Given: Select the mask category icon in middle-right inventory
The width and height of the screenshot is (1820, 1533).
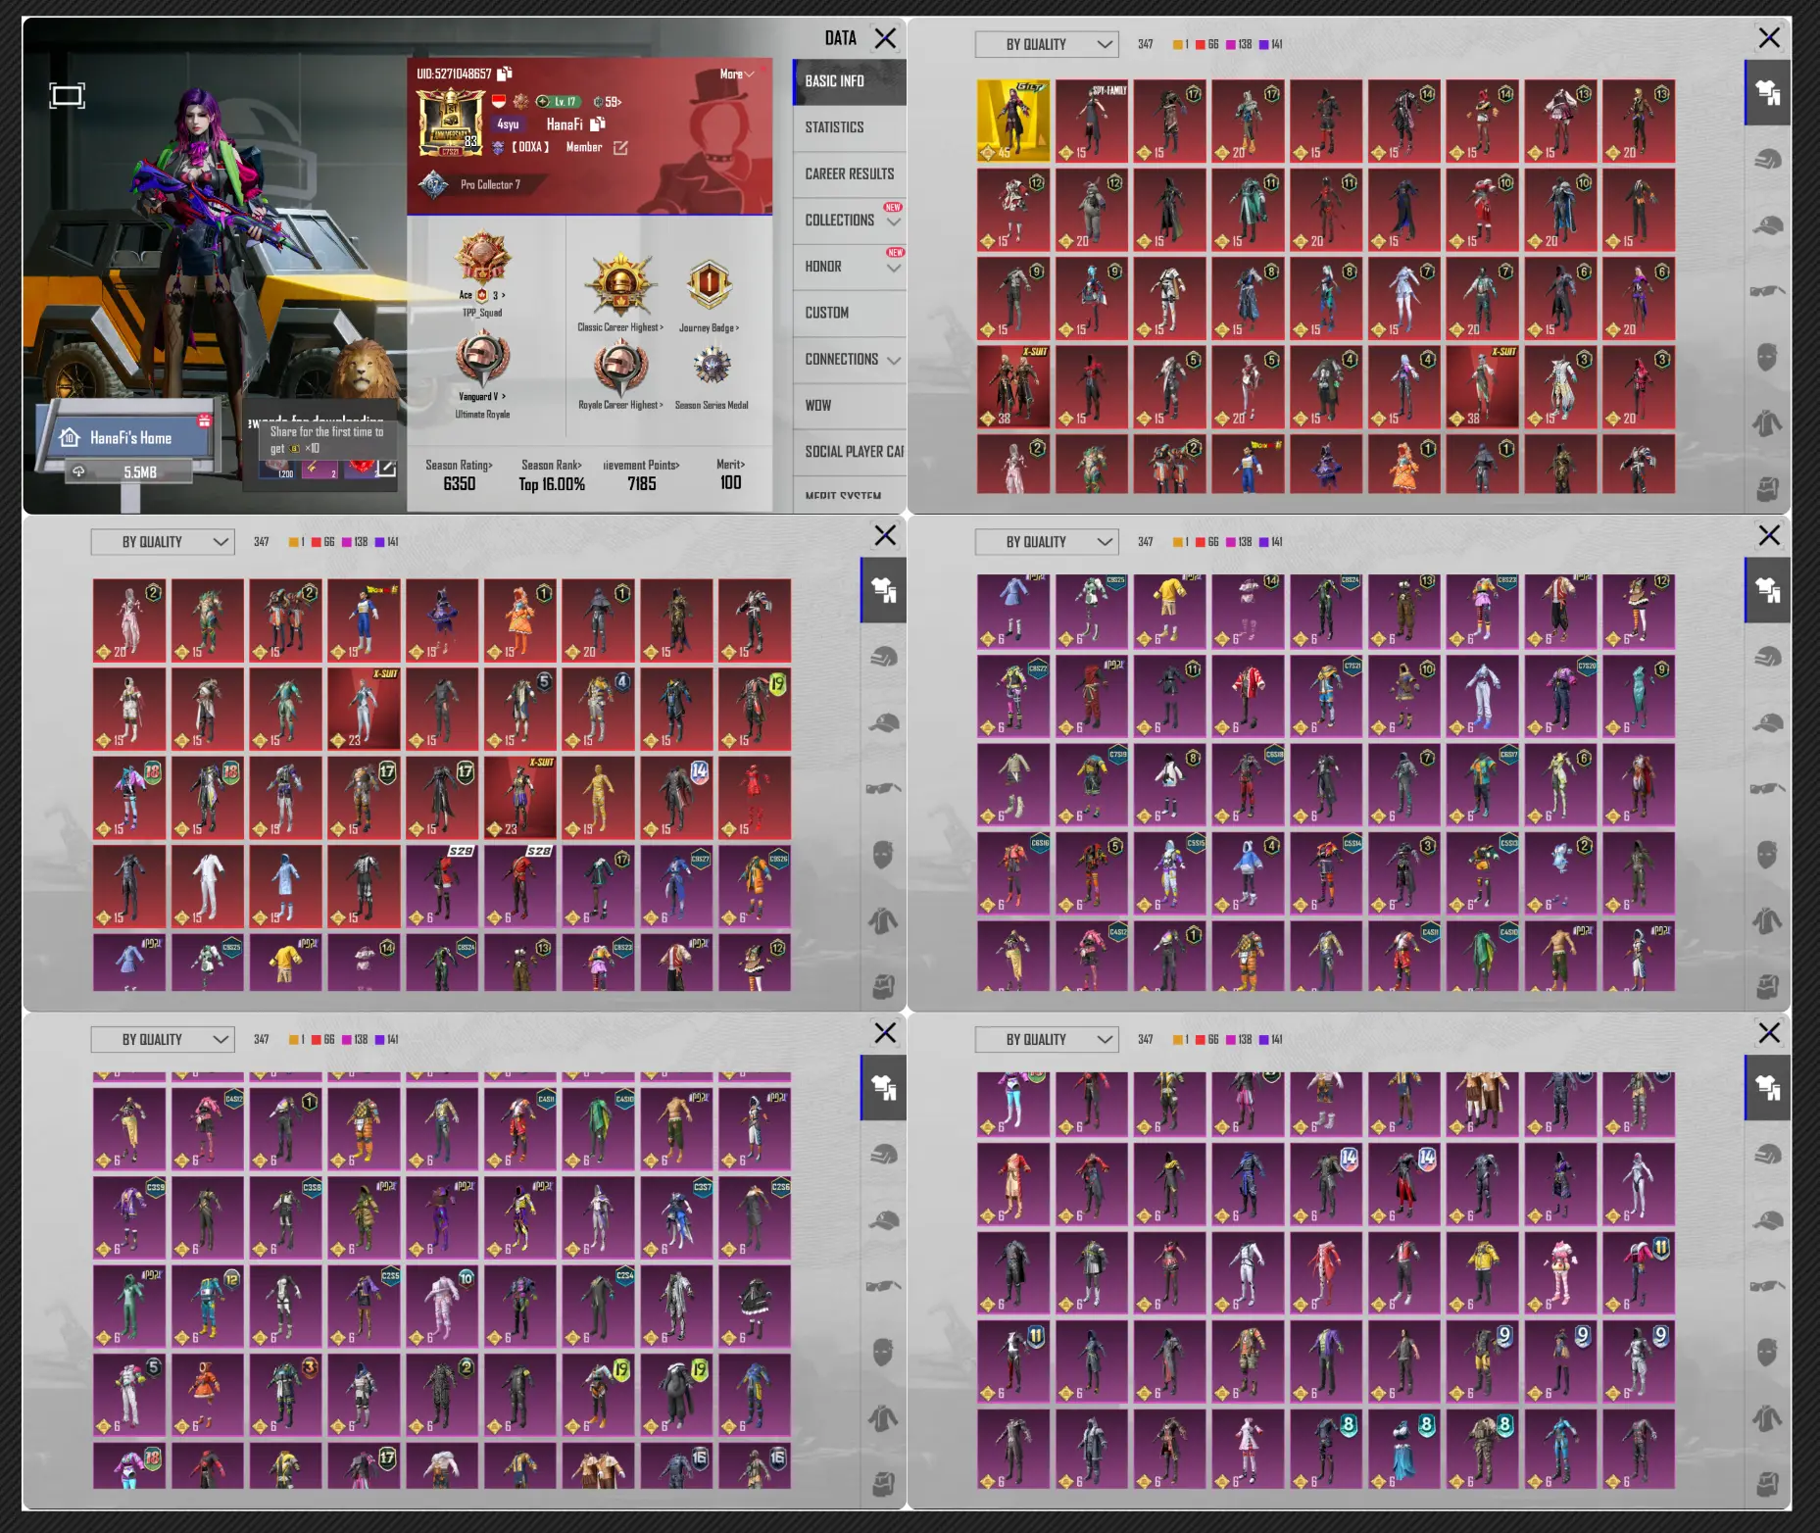Looking at the screenshot, I should [1767, 854].
